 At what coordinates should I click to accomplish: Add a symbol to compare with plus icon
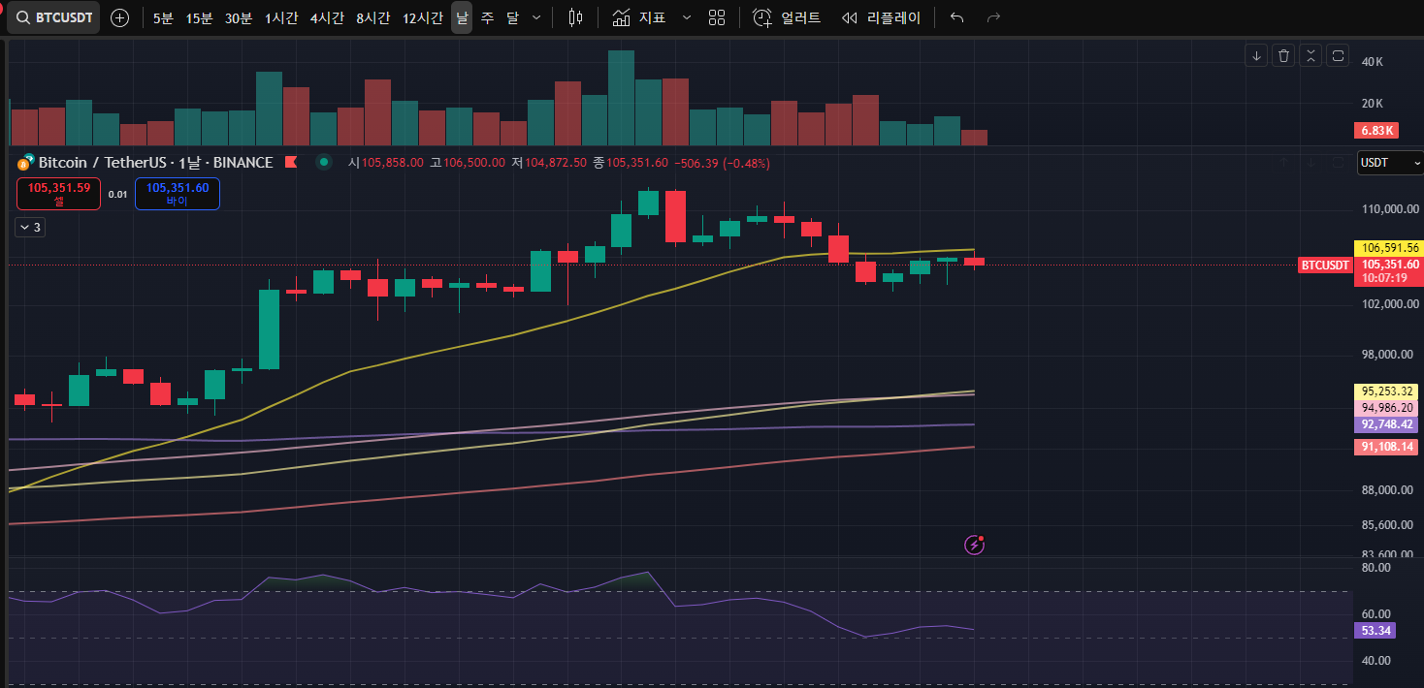click(120, 17)
